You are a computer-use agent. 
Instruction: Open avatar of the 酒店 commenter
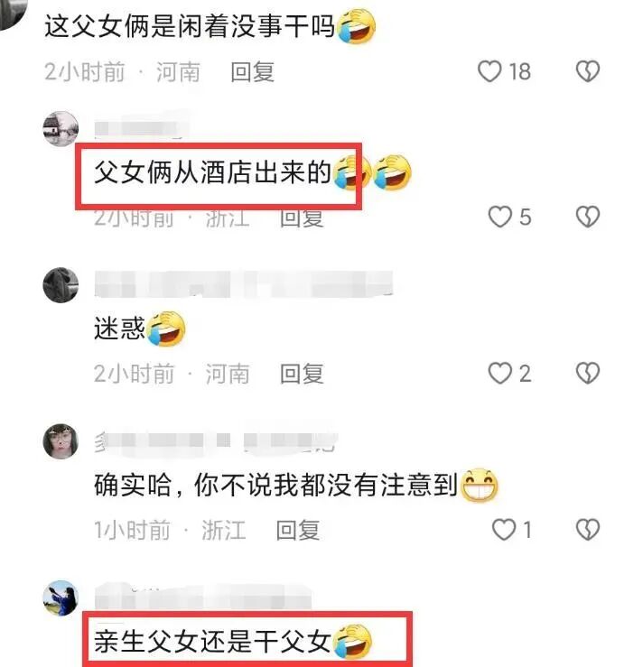(x=61, y=128)
